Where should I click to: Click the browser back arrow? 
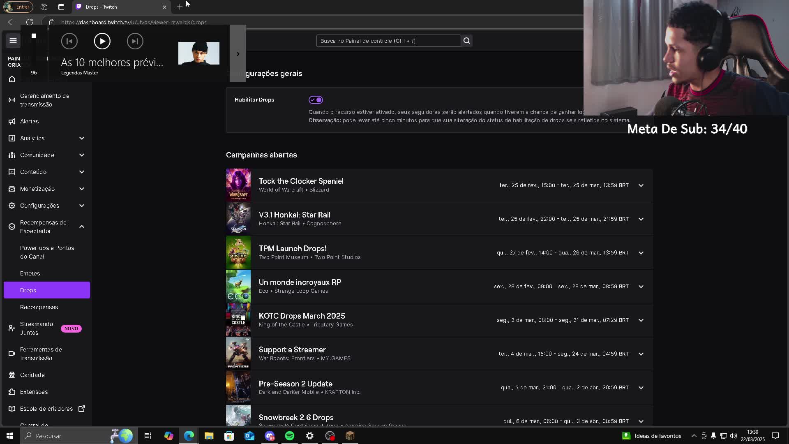tap(12, 22)
